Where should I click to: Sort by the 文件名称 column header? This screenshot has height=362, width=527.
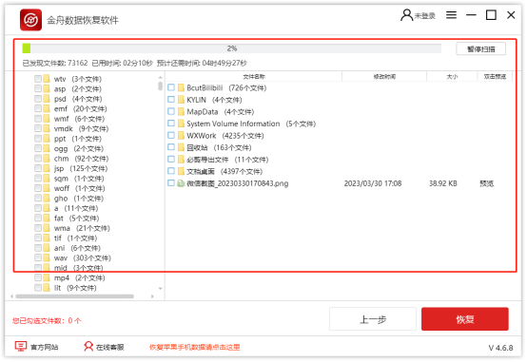pyautogui.click(x=254, y=77)
